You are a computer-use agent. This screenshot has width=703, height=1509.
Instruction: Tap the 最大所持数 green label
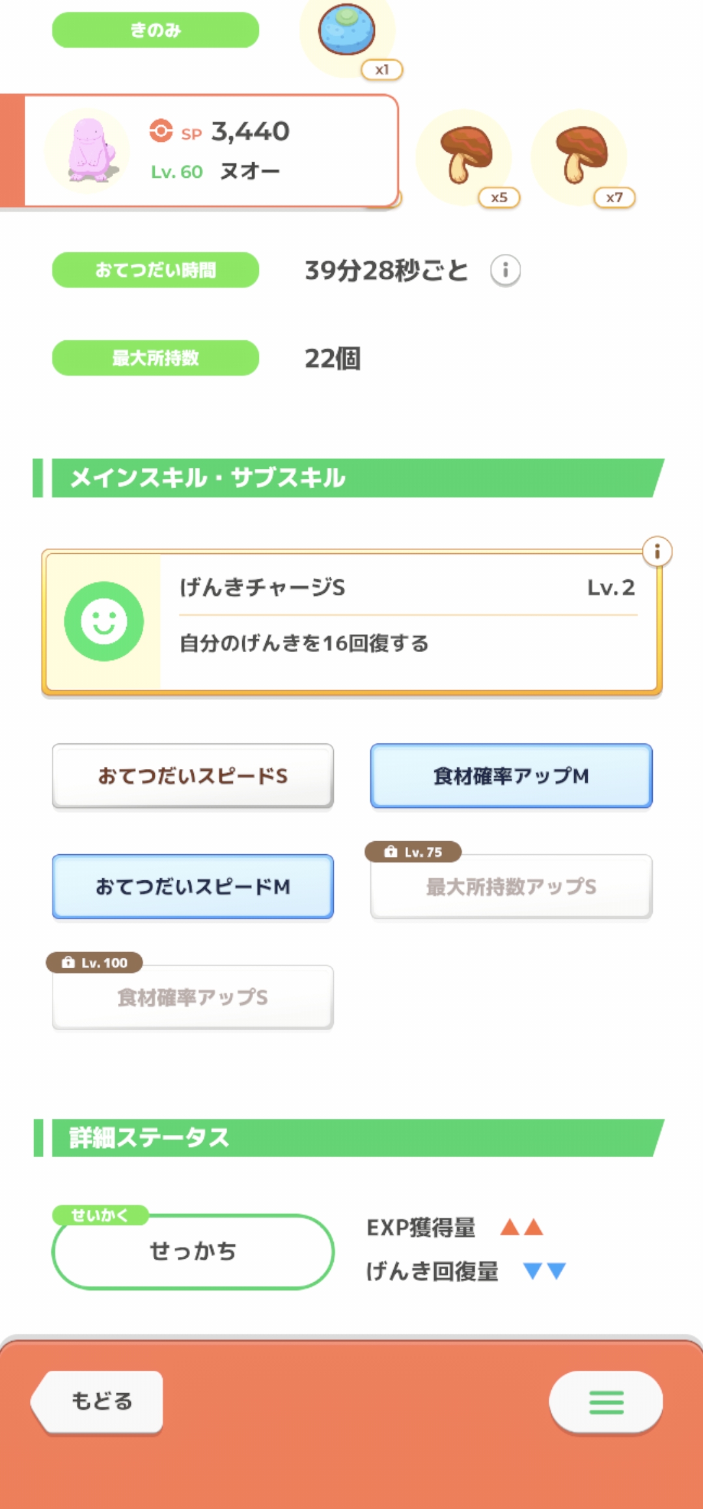pos(156,358)
